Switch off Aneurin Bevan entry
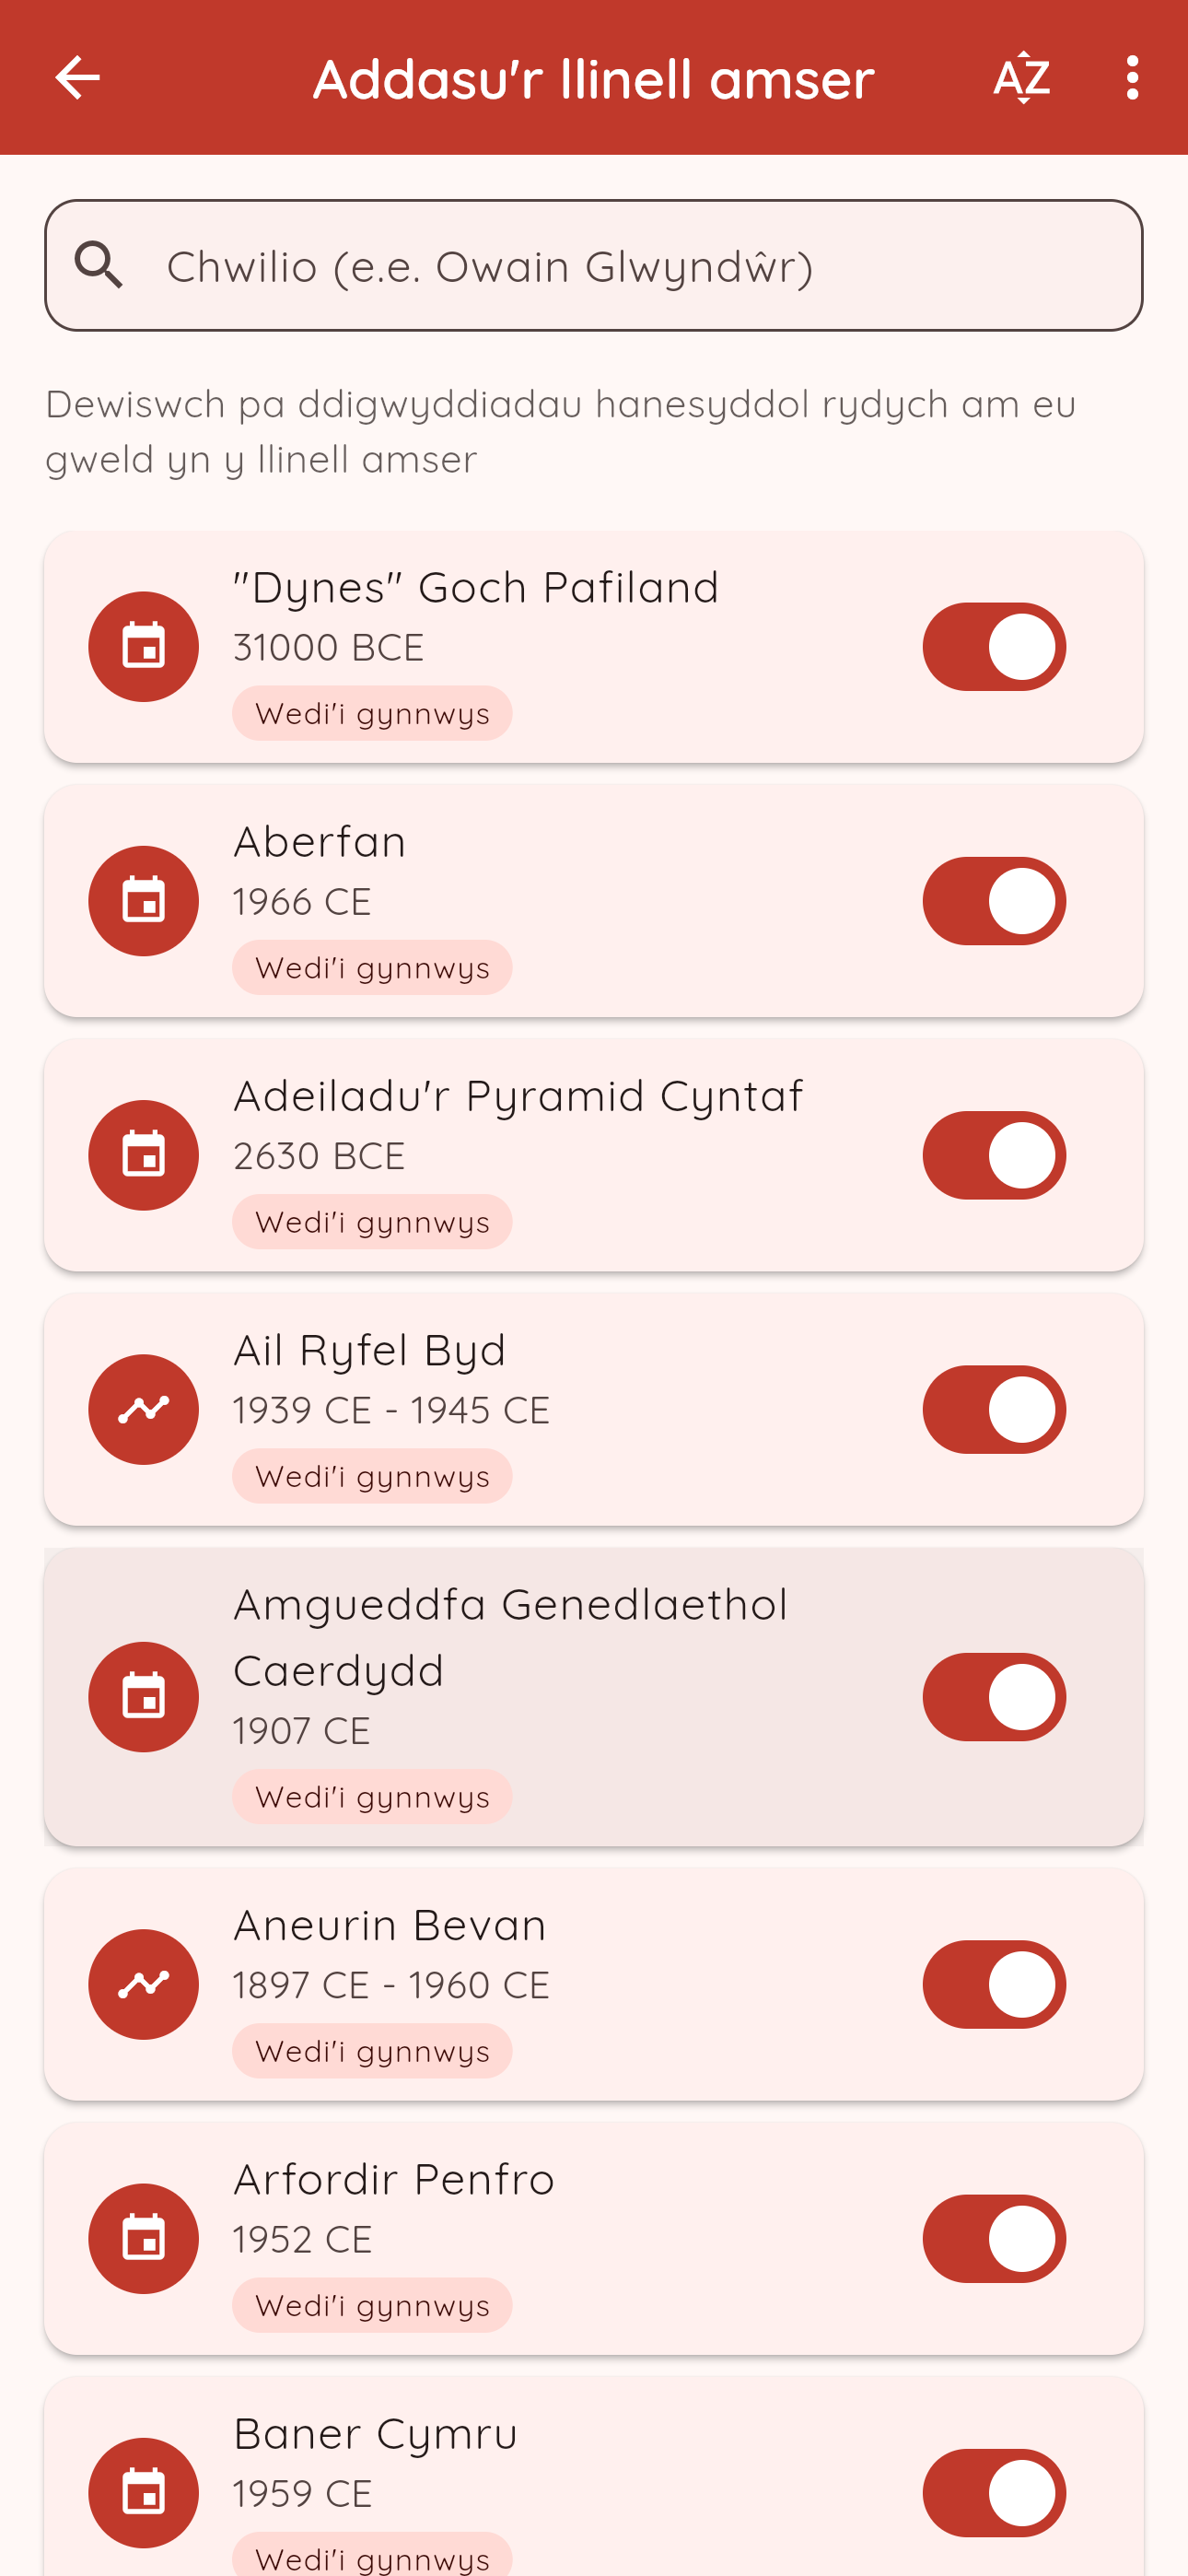The image size is (1188, 2576). click(994, 1984)
